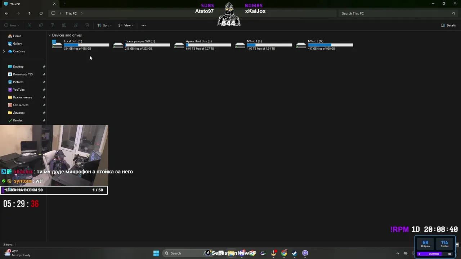
Task: Click the Copy icon in toolbar
Action: coord(41,25)
